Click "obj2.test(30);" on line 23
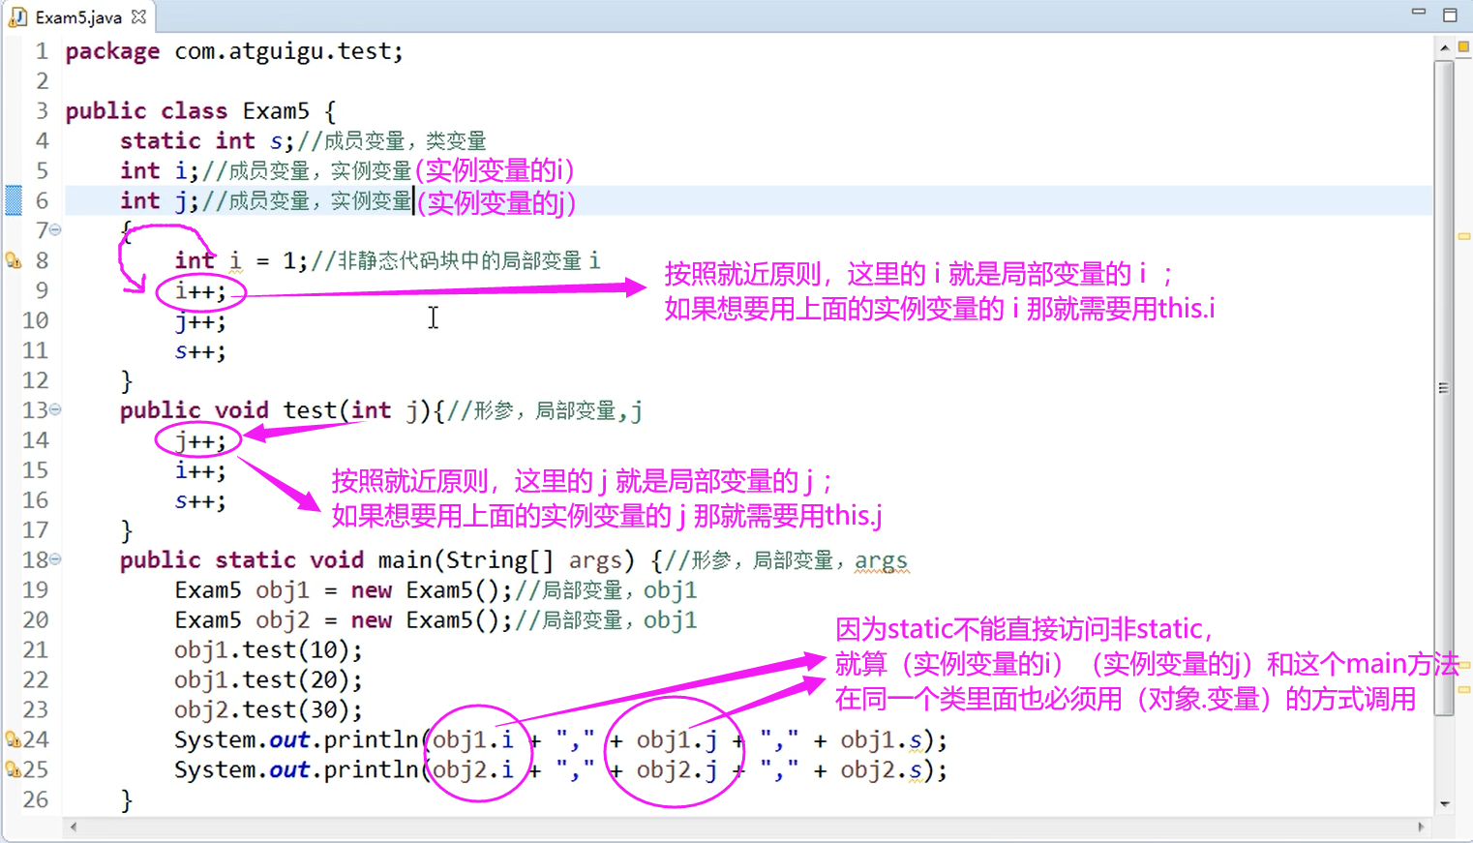 (268, 710)
